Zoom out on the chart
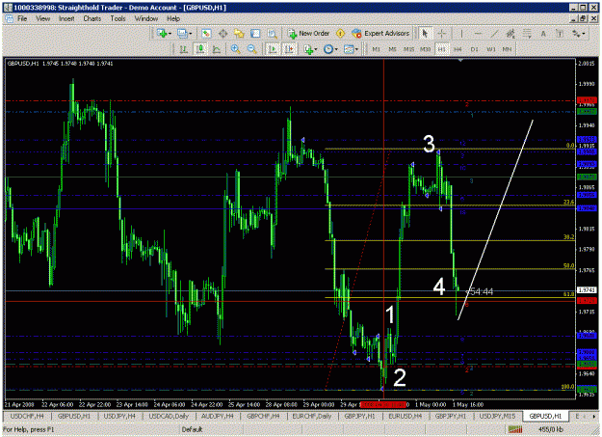 251,49
